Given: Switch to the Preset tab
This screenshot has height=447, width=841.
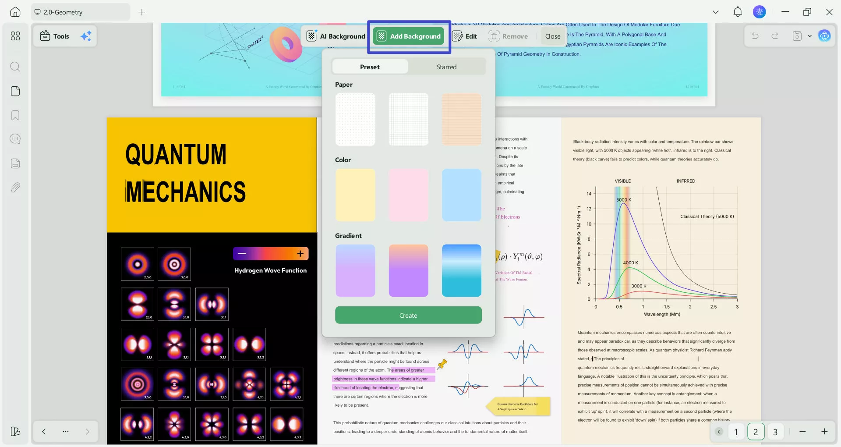Looking at the screenshot, I should pyautogui.click(x=370, y=67).
